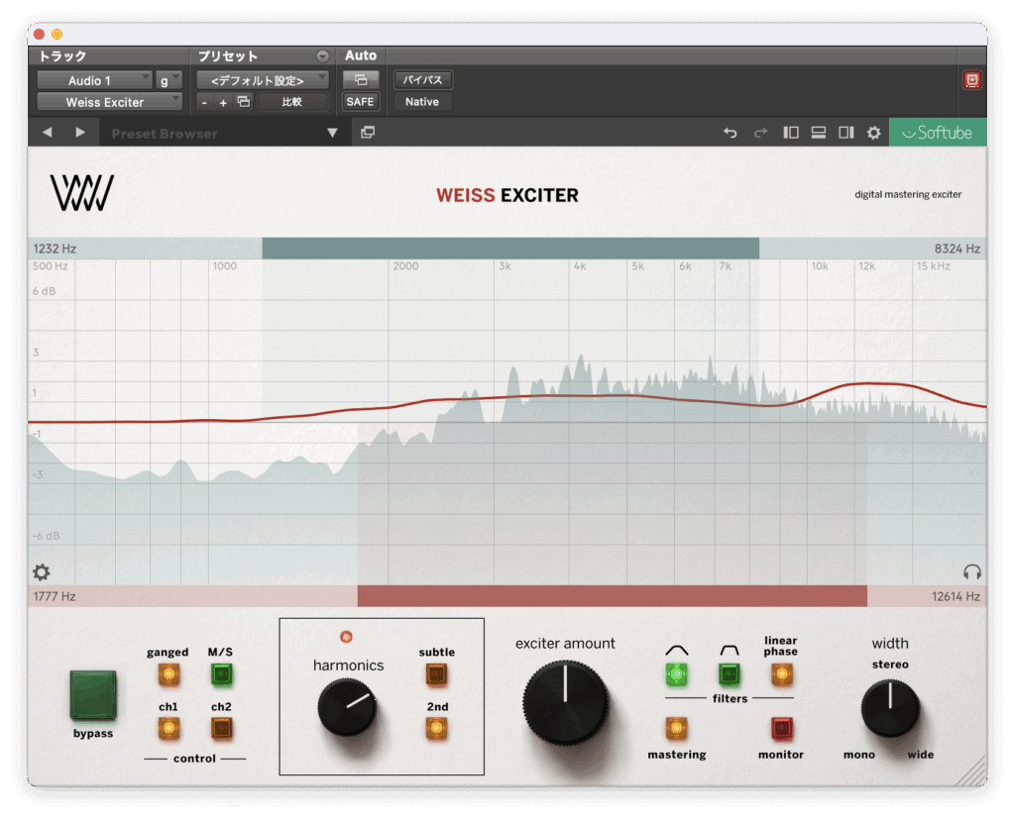Viewport: 1015px width, 819px height.
Task: Click the harmonics knob
Action: (x=347, y=707)
